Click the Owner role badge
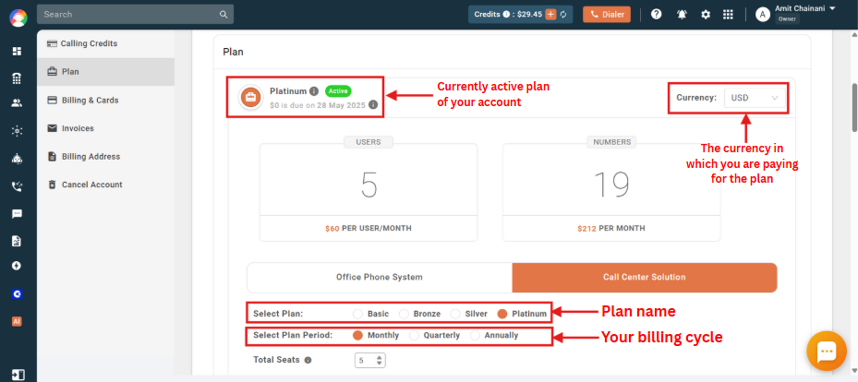The height and width of the screenshot is (382, 858). click(787, 19)
